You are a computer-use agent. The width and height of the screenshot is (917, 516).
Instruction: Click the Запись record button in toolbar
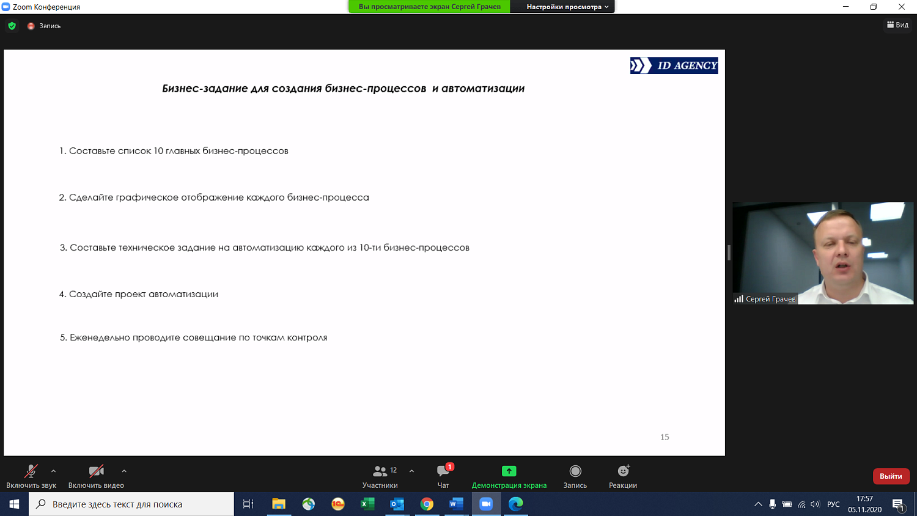click(x=575, y=476)
